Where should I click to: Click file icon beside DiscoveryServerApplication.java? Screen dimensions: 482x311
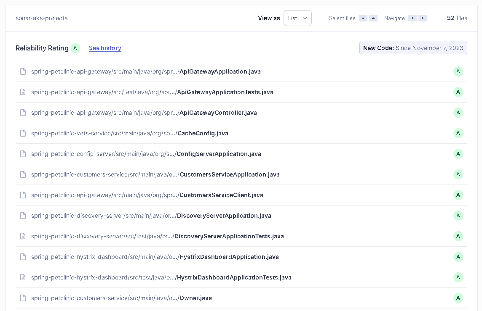tap(23, 216)
